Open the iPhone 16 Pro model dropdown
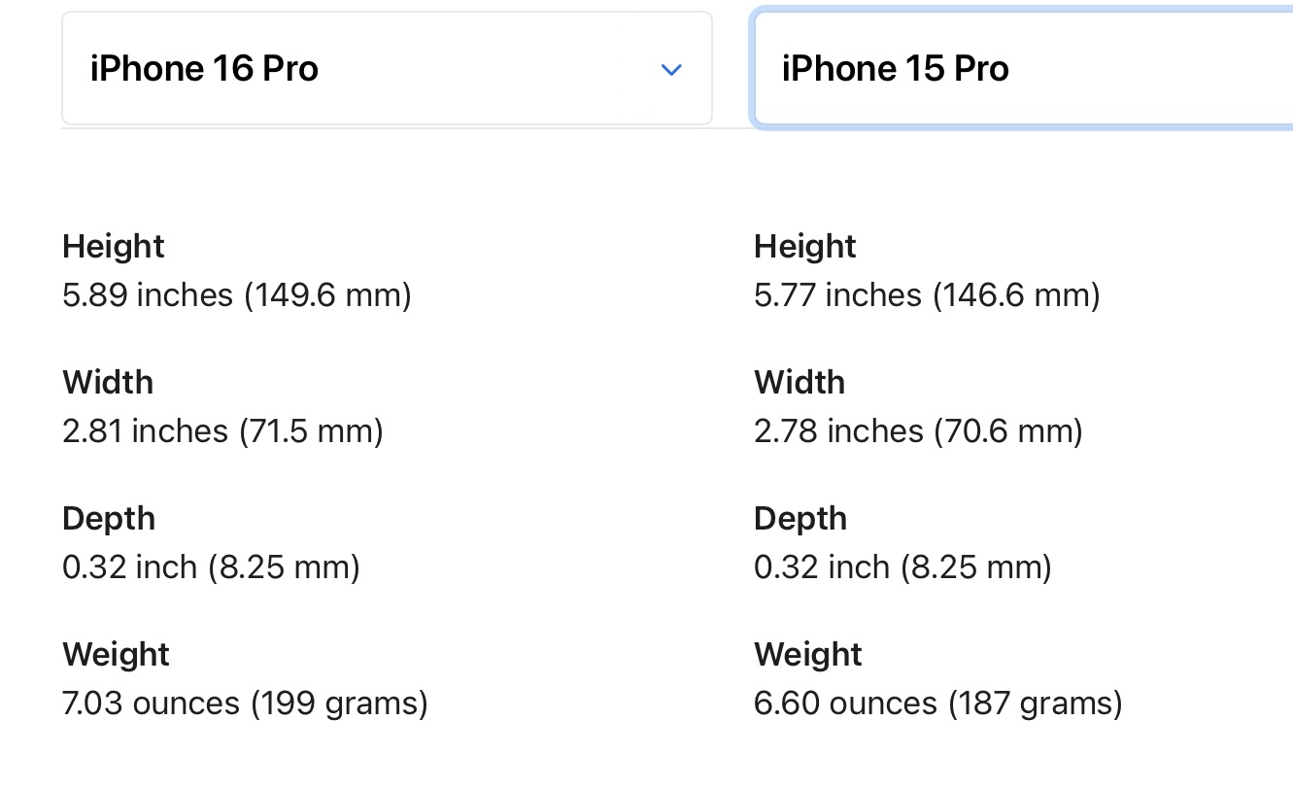This screenshot has height=789, width=1293. point(387,69)
